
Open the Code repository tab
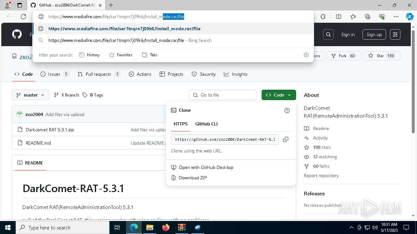[23, 74]
